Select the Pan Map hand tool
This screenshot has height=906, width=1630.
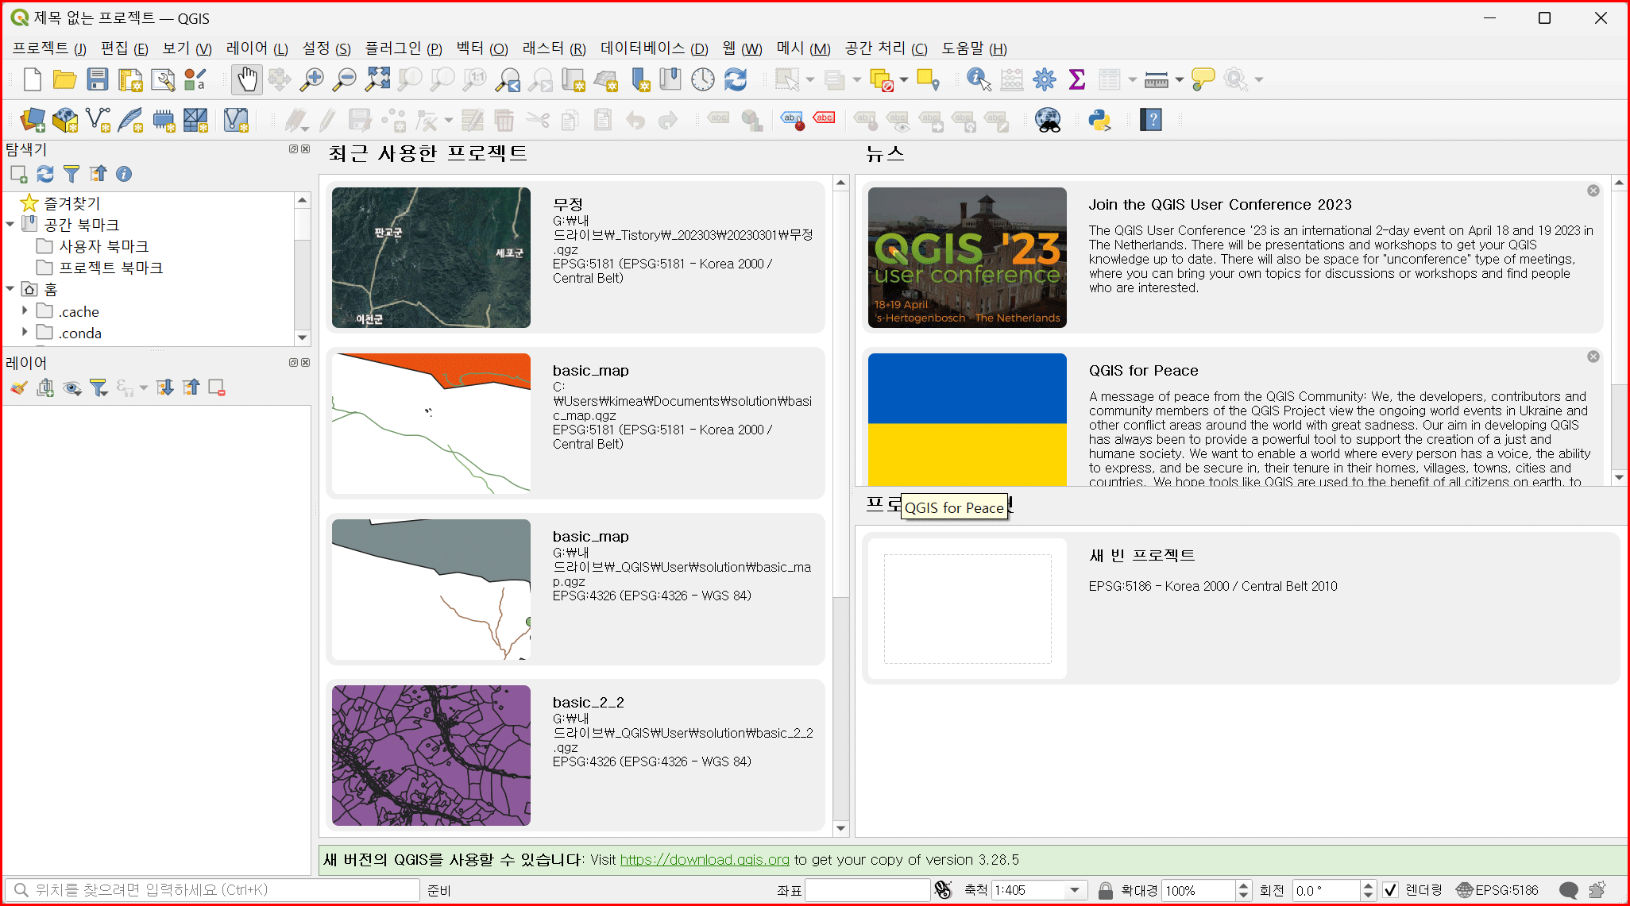tap(247, 79)
